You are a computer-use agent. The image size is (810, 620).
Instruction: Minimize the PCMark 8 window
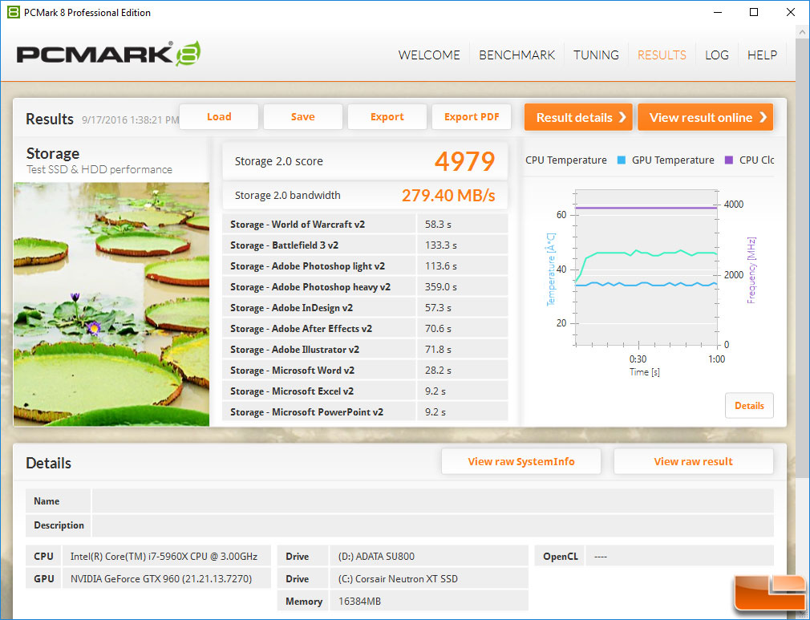(x=718, y=12)
